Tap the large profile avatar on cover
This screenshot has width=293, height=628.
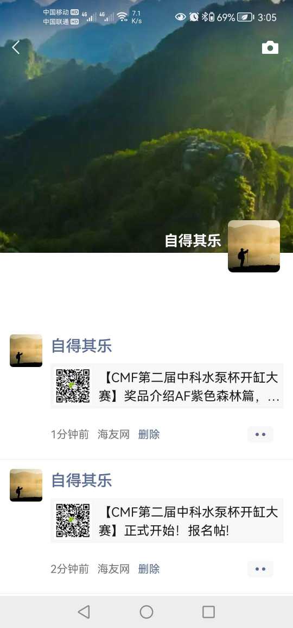coord(254,246)
